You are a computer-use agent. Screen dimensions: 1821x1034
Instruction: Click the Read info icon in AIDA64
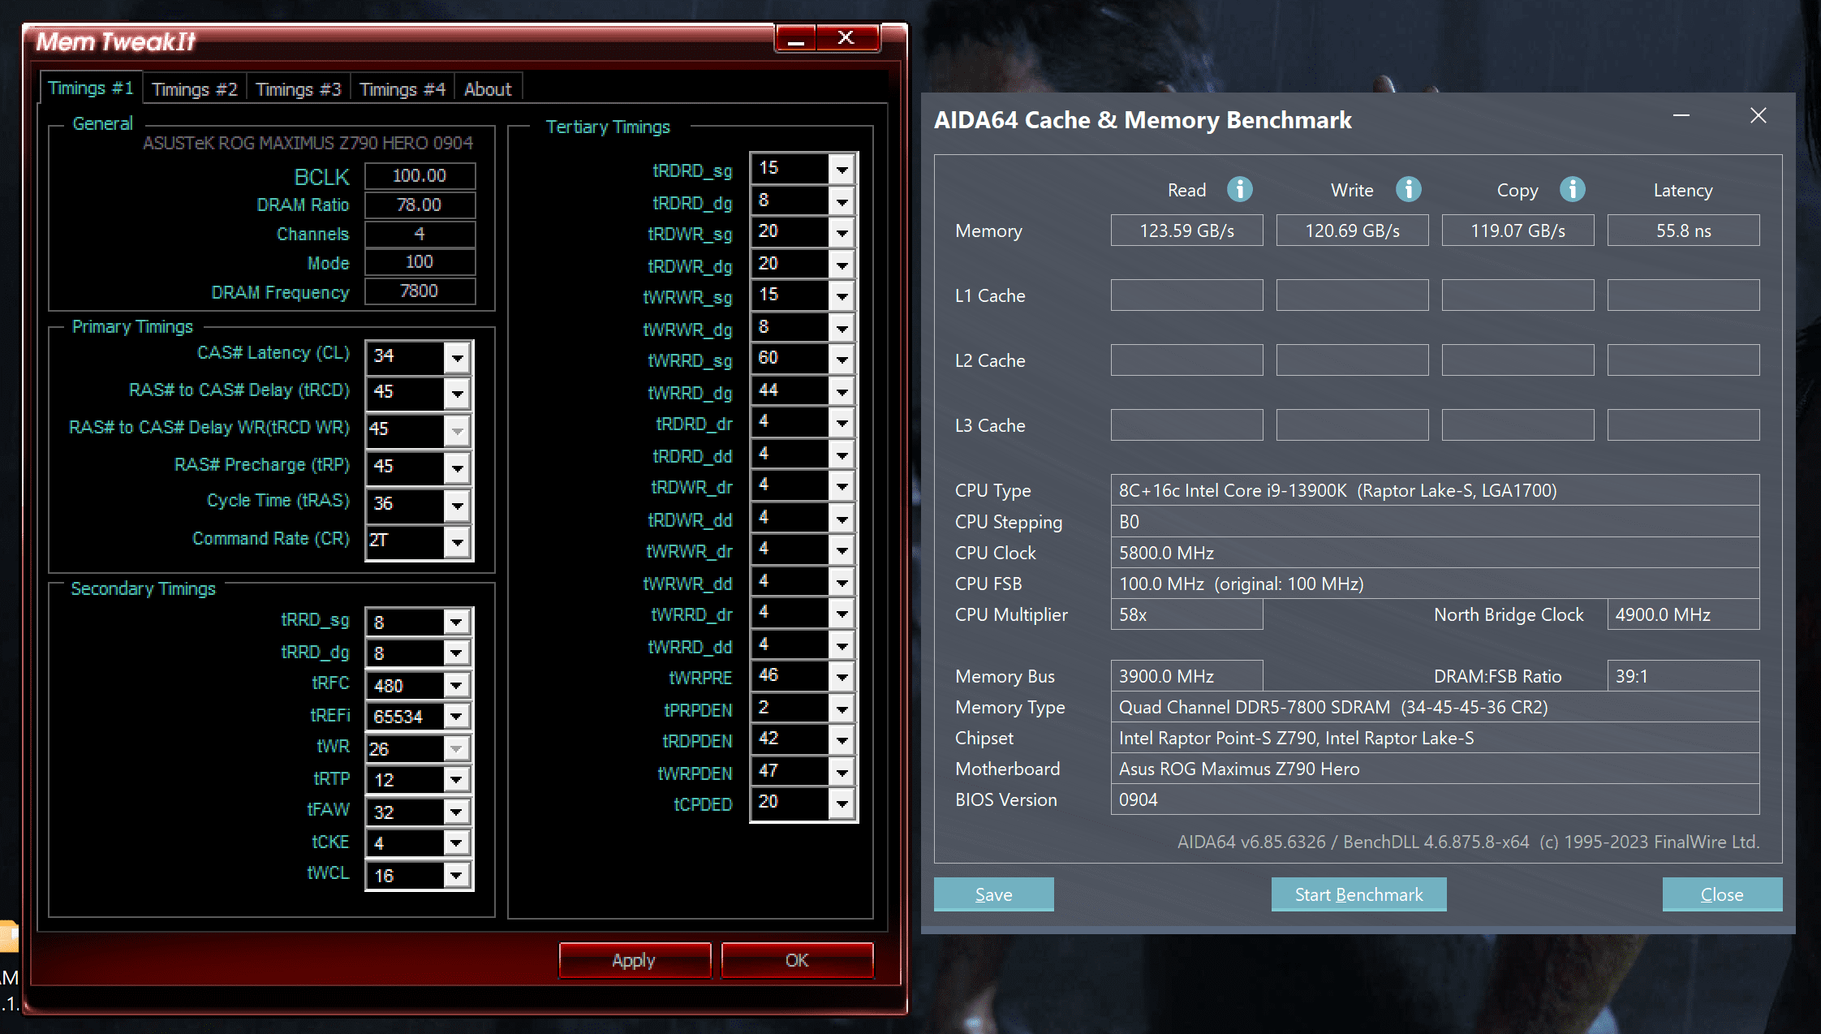click(1239, 189)
